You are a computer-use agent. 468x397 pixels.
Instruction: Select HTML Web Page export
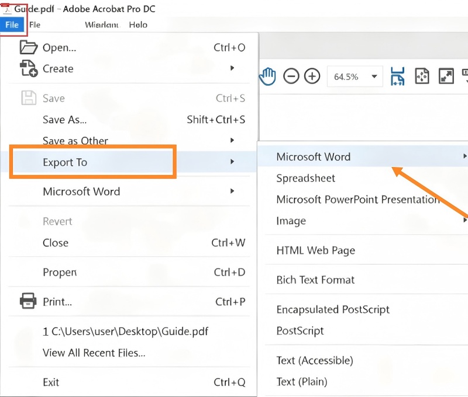pos(363,250)
